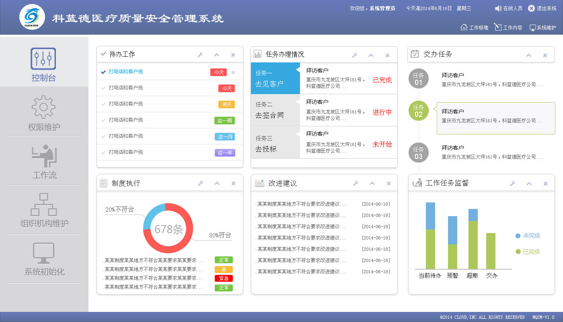The width and height of the screenshot is (563, 322).
Task: Select the 任务 02 timeline marker
Action: pyautogui.click(x=419, y=111)
